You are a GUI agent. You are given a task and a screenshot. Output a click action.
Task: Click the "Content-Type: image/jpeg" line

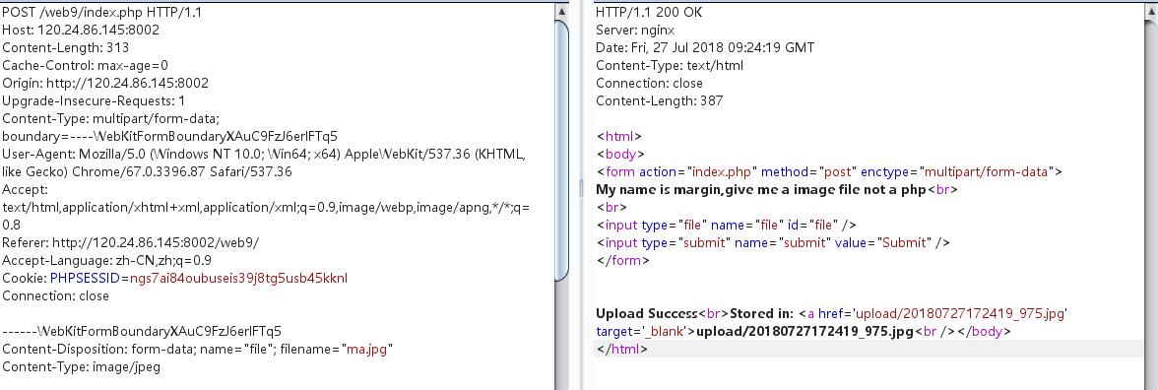click(81, 367)
